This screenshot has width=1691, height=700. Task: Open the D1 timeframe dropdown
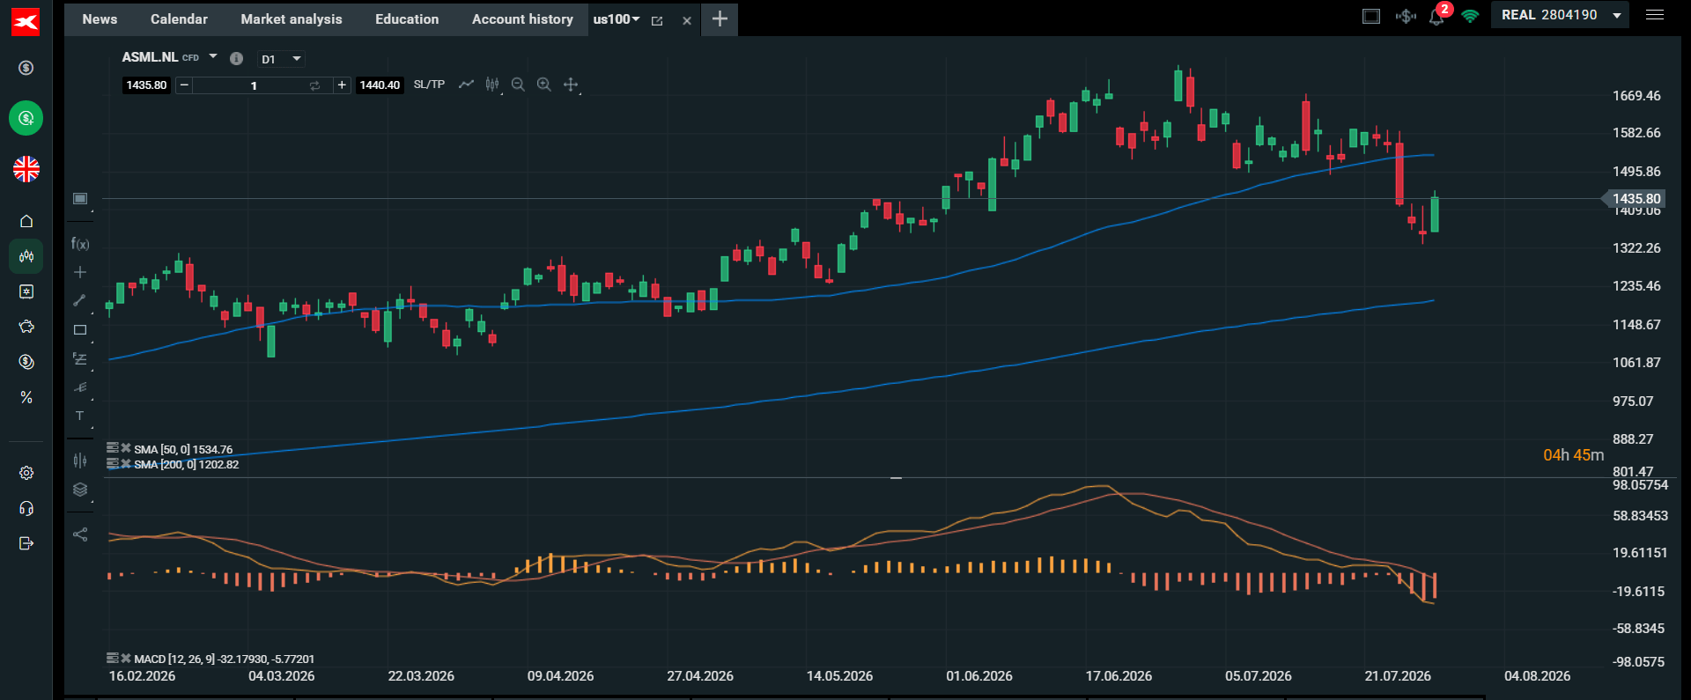point(281,59)
